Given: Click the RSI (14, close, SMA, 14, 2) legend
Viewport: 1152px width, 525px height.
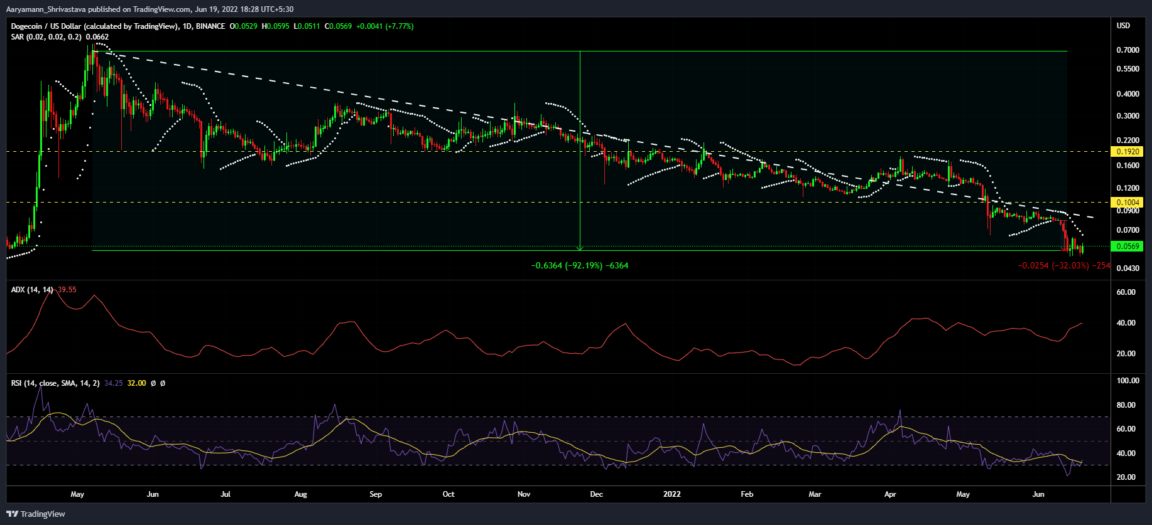Looking at the screenshot, I should pos(55,383).
